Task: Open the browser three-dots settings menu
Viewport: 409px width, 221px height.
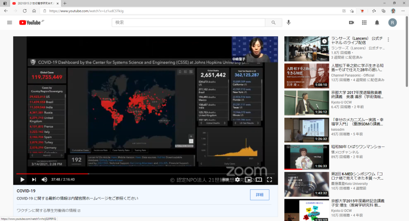Action: (403, 11)
